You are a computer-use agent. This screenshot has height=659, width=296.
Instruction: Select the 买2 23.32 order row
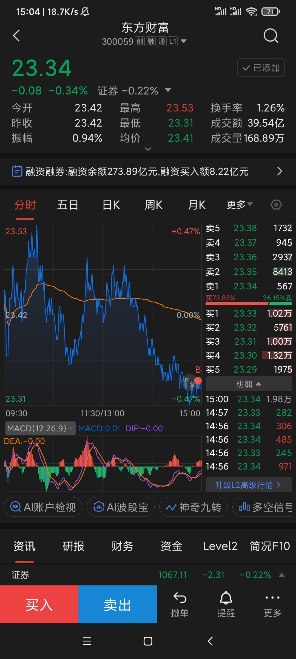tap(249, 327)
